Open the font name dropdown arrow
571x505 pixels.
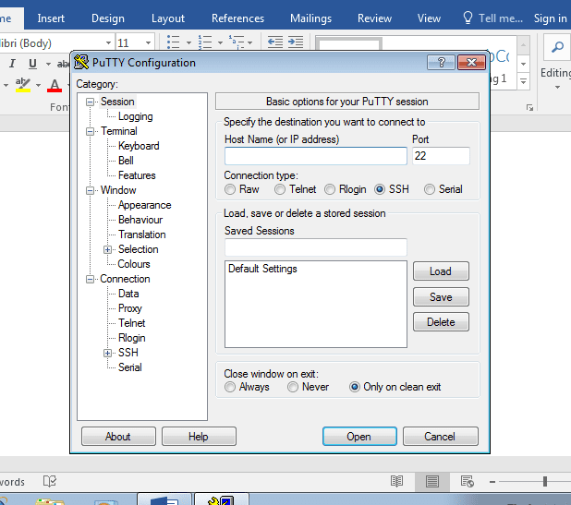pyautogui.click(x=108, y=43)
